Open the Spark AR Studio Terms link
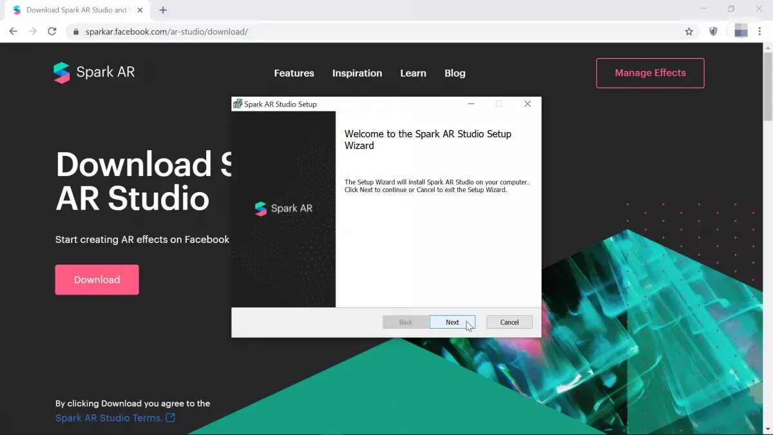 pyautogui.click(x=108, y=418)
